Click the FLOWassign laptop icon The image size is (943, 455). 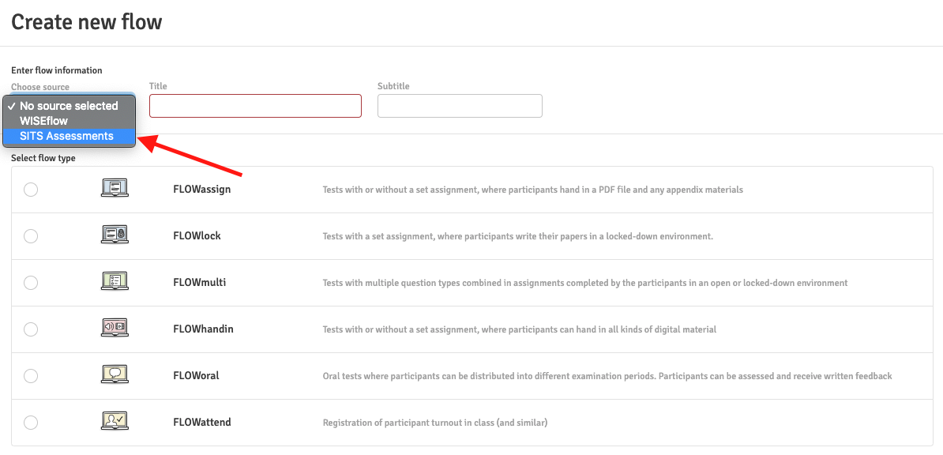click(115, 189)
